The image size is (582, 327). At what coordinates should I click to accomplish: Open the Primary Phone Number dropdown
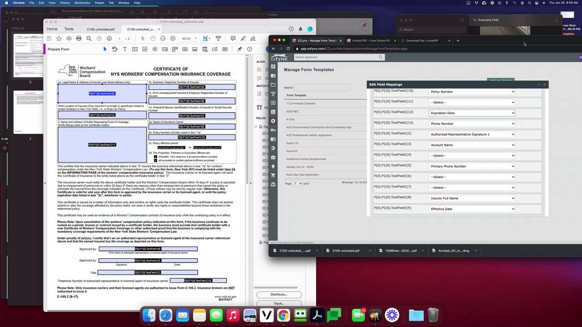(472, 166)
